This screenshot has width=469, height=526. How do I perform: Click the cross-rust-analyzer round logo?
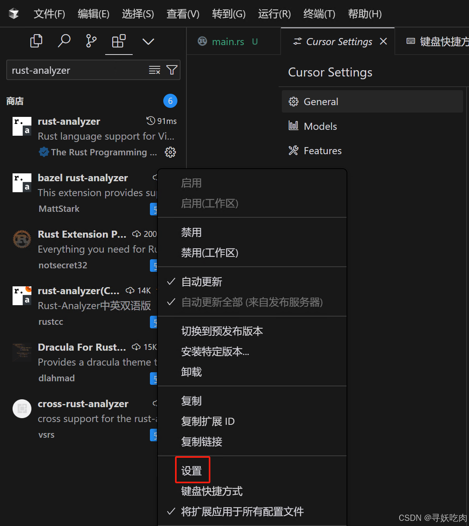pyautogui.click(x=22, y=409)
